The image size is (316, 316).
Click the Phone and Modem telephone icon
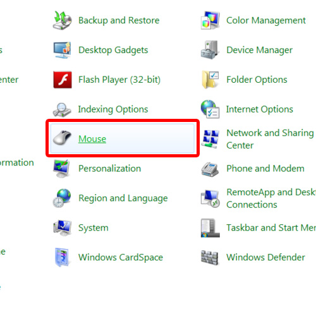coord(210,169)
